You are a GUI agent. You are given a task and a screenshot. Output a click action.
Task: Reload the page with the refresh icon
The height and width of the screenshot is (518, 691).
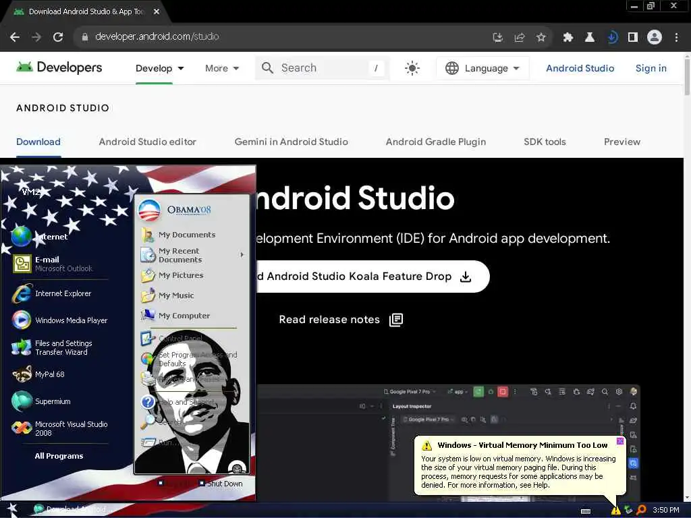pos(58,37)
